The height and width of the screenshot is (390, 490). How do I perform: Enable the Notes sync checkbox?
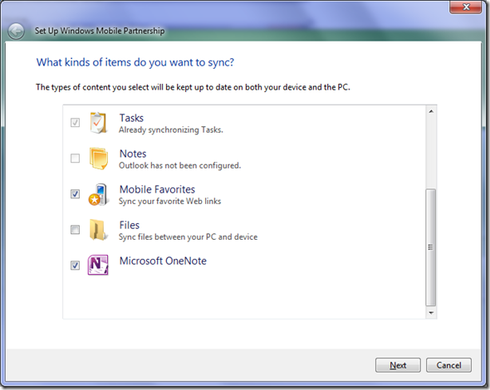click(x=75, y=158)
